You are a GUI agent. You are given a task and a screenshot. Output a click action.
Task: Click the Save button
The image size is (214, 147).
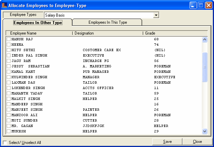167,142
